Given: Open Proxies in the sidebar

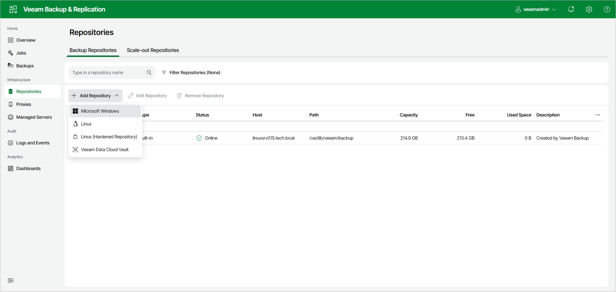Looking at the screenshot, I should (32, 104).
